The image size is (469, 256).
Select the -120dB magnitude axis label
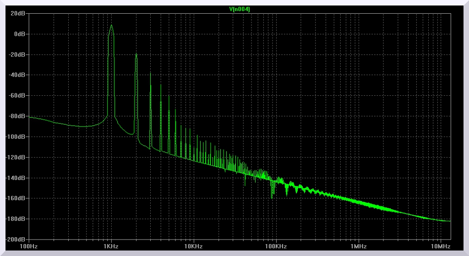[x=16, y=157]
